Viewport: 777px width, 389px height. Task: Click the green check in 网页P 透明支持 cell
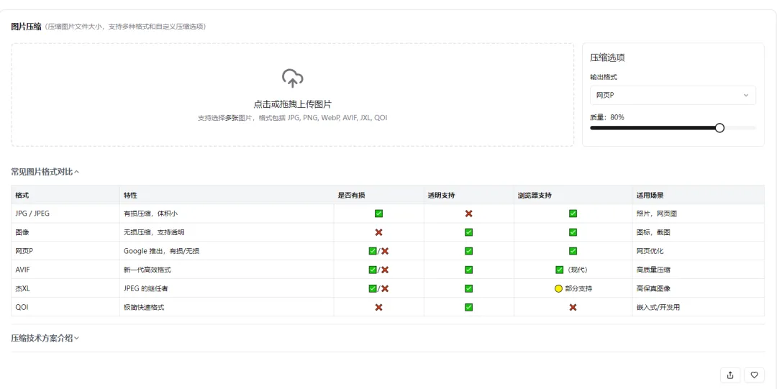click(x=469, y=251)
